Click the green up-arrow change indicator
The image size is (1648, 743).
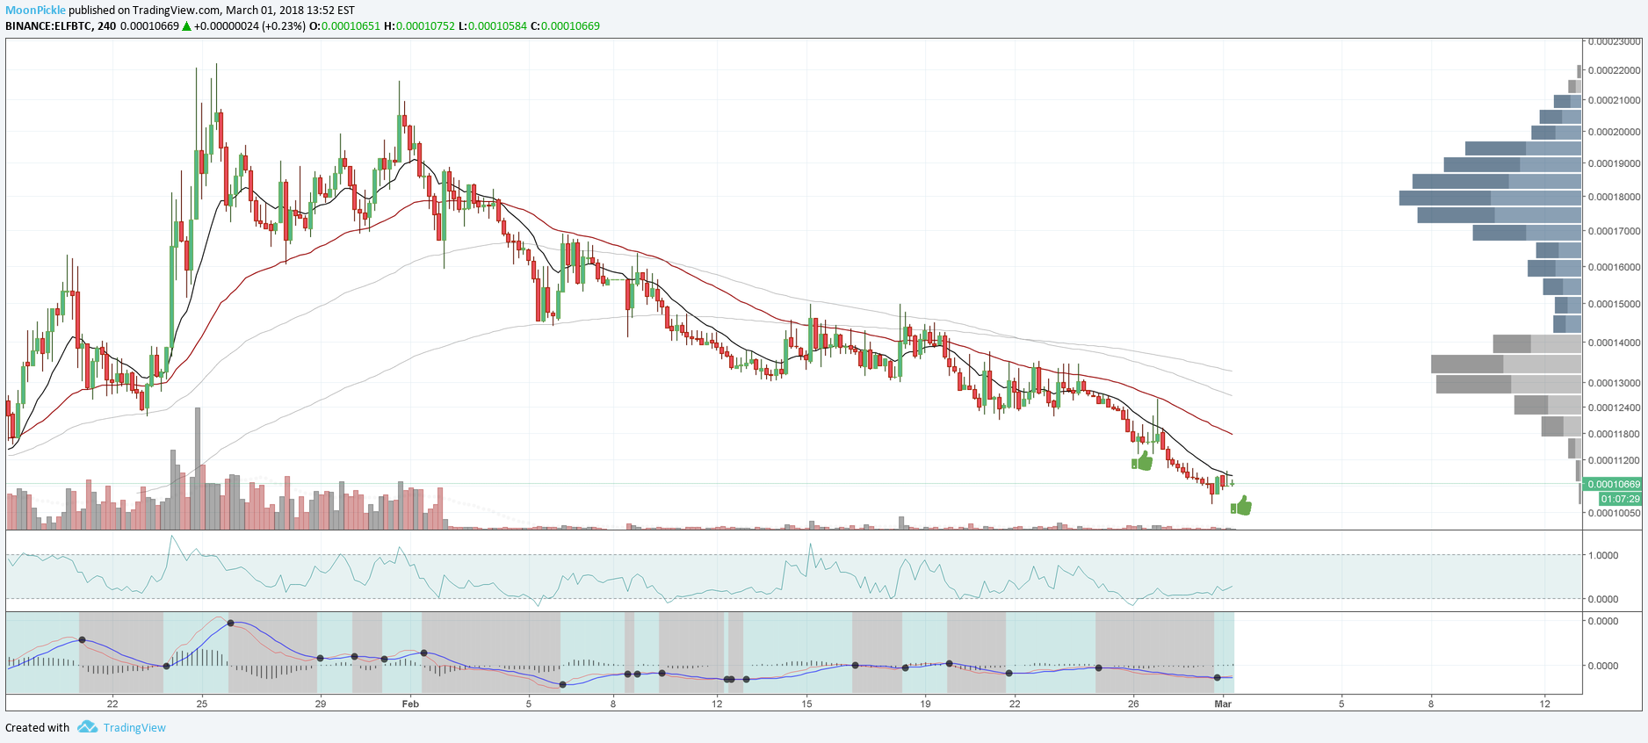pos(186,26)
